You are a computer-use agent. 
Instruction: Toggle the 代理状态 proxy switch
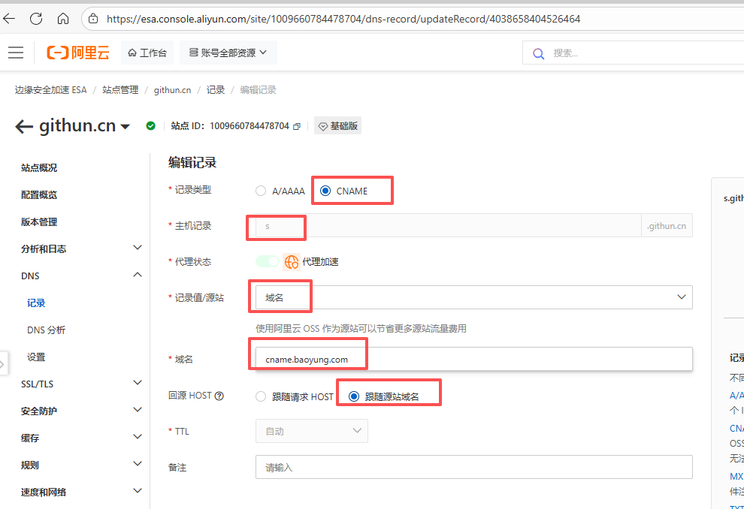tap(267, 261)
